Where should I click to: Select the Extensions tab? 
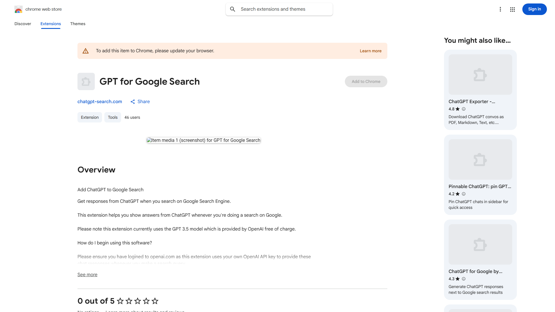[x=51, y=24]
